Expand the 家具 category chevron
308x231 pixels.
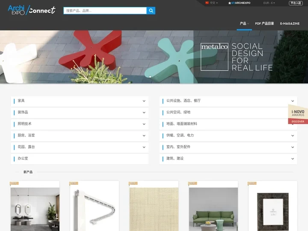click(x=144, y=101)
